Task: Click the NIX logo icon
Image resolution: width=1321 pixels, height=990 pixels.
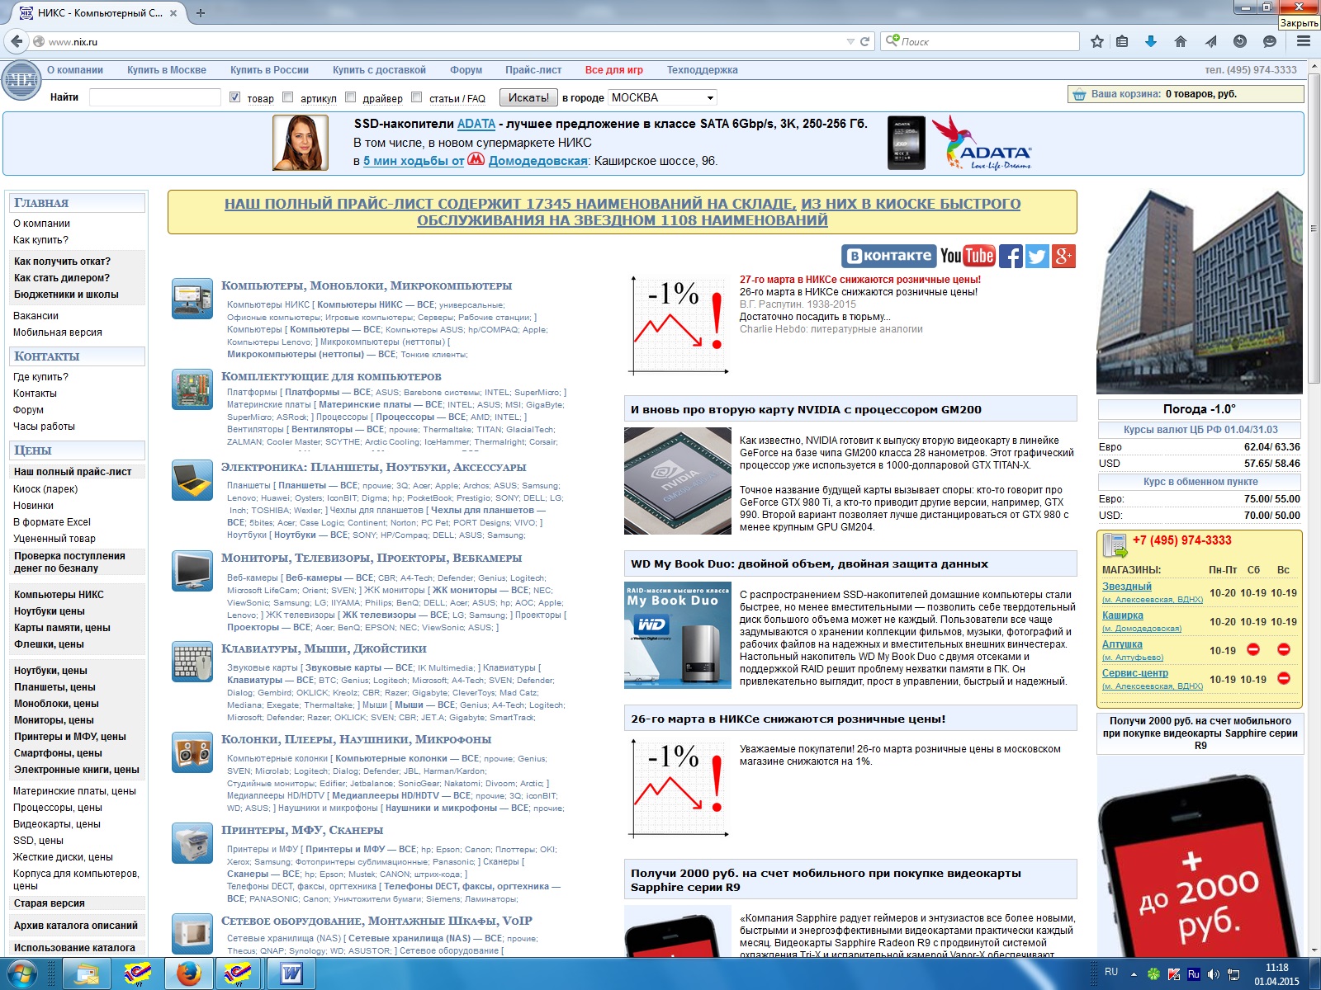Action: (21, 81)
